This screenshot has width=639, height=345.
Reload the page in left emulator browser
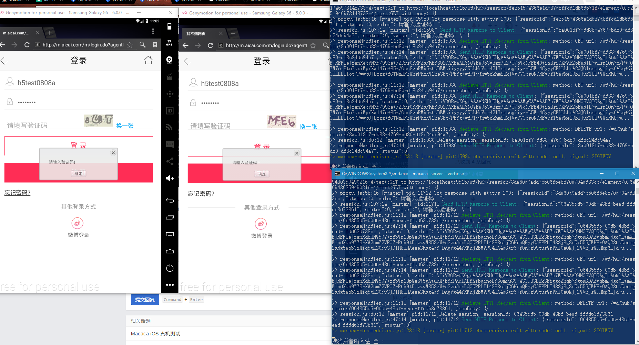point(27,45)
